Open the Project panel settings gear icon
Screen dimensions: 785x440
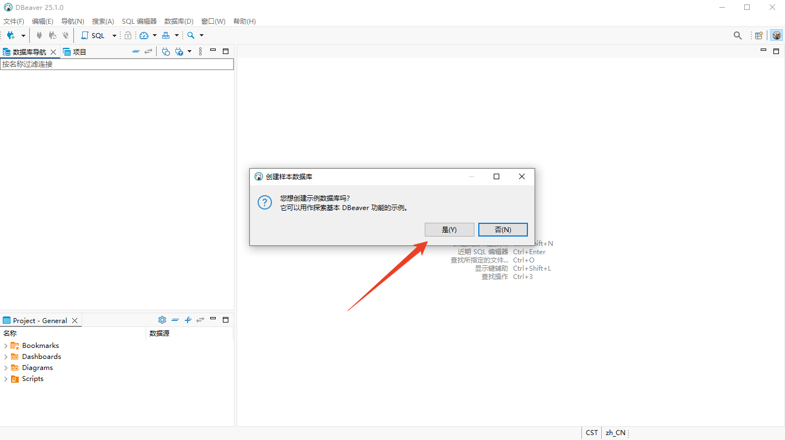tap(162, 320)
